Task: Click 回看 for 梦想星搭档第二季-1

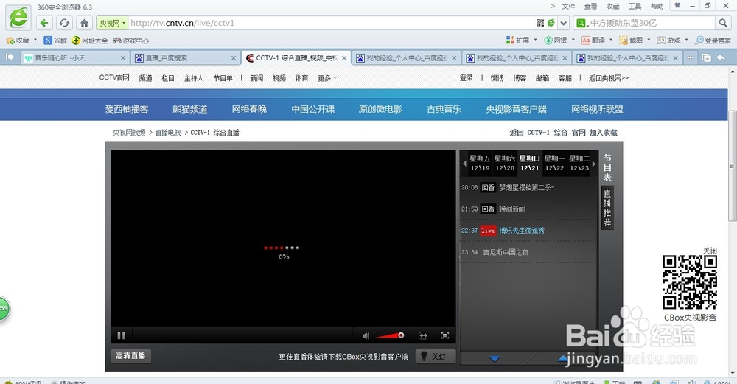Action: click(x=488, y=187)
